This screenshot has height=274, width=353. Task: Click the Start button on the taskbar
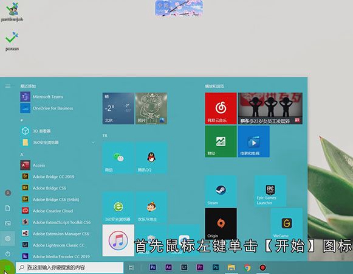click(7, 268)
